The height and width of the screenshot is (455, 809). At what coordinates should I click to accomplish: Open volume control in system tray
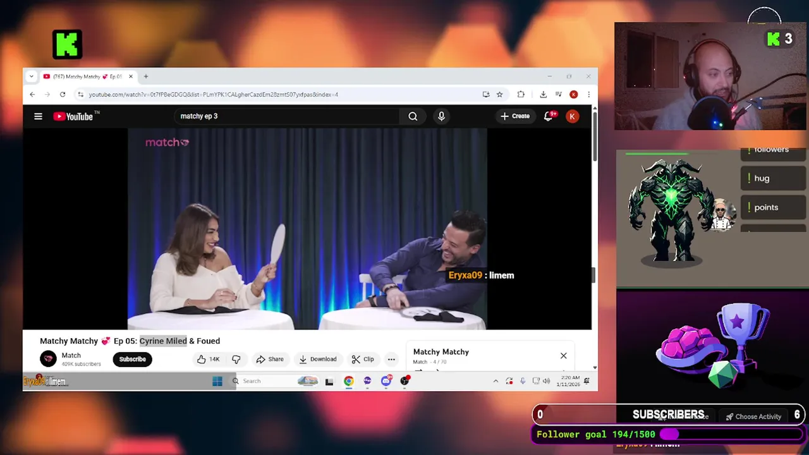pyautogui.click(x=546, y=381)
